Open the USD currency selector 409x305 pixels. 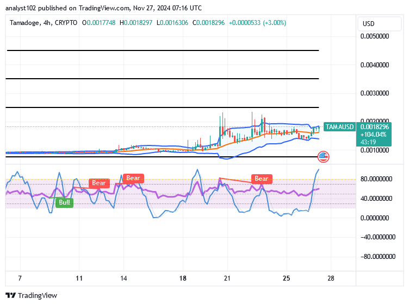coord(379,24)
